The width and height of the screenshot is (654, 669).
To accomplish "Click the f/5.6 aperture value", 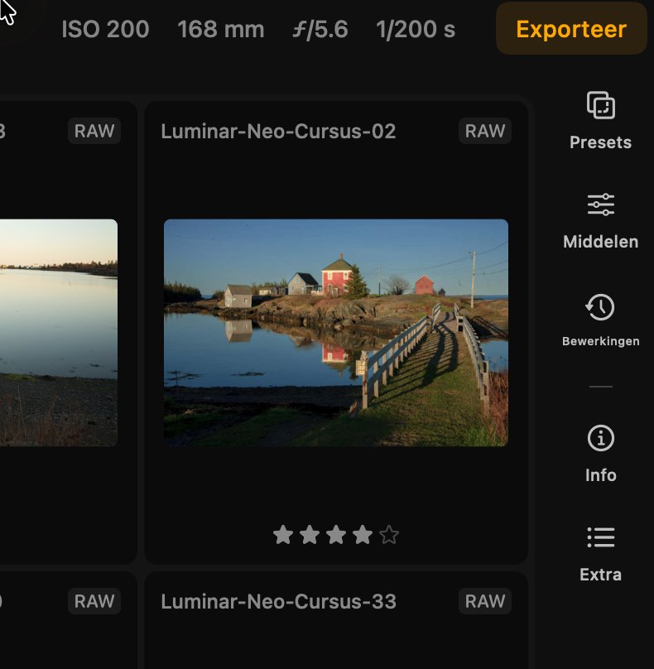I will (x=320, y=30).
